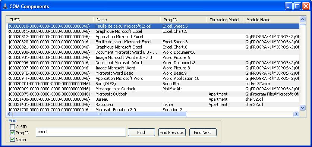
Task: Minimize the COM Components window
Action: (288, 6)
